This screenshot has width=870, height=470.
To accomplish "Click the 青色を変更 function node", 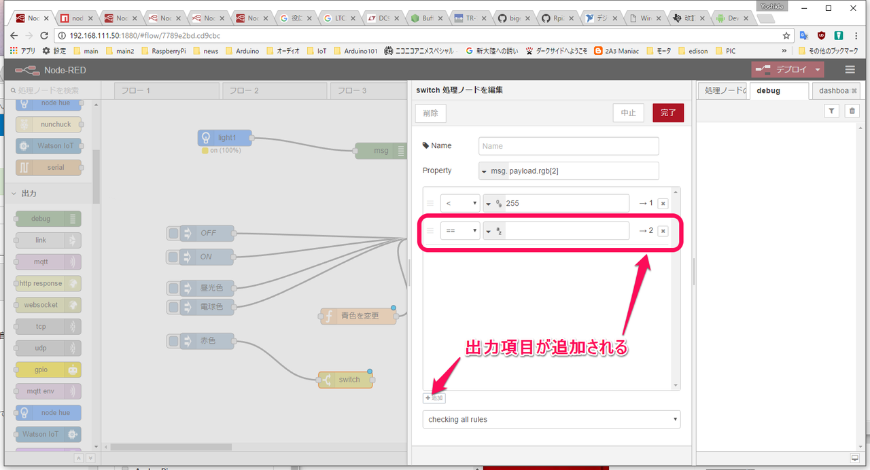I will click(359, 316).
